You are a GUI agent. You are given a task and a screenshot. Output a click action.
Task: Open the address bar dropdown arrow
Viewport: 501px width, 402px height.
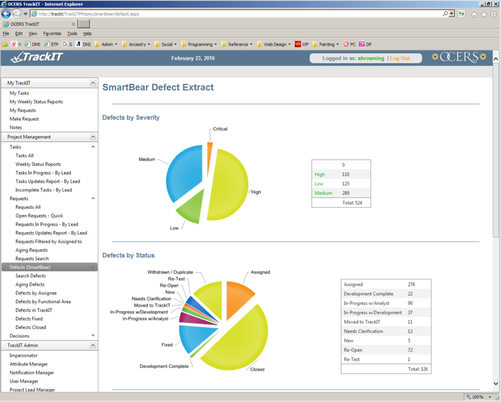coord(451,14)
